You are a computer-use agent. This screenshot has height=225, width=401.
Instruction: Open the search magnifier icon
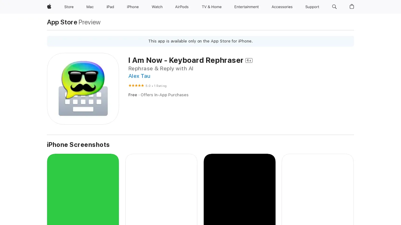pos(334,7)
